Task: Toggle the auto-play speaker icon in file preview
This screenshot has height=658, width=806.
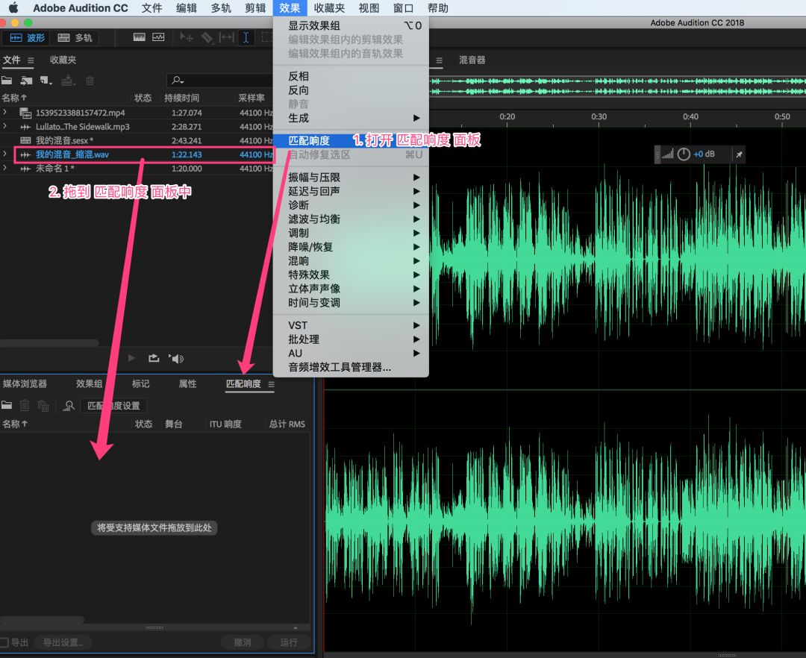Action: (x=176, y=358)
